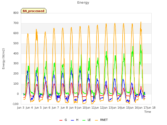
Task: Click the Jun 5 date tick
Action: 38,108
